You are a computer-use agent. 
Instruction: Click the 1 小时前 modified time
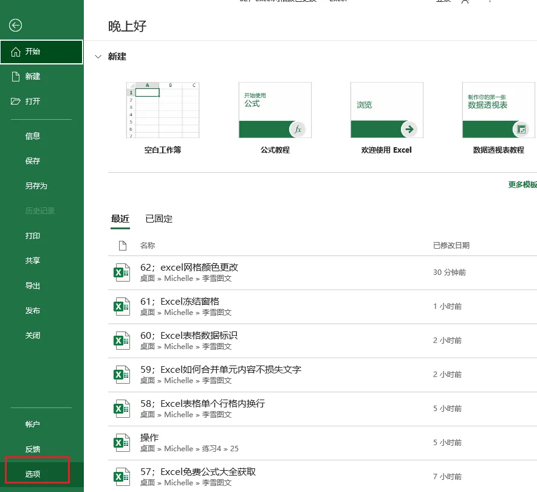pos(447,307)
